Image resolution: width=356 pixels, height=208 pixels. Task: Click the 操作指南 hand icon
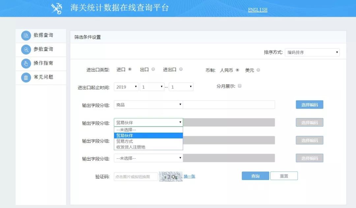pos(26,63)
